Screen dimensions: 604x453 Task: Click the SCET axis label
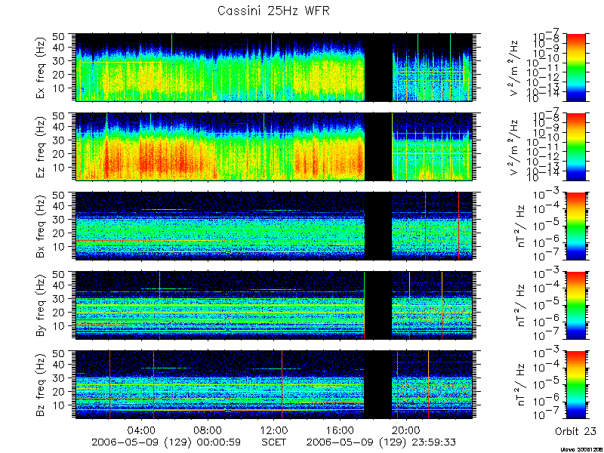274,442
